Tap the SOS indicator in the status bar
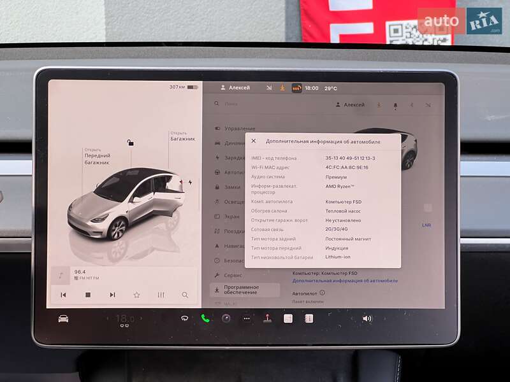This screenshot has width=510, height=382. (296, 87)
